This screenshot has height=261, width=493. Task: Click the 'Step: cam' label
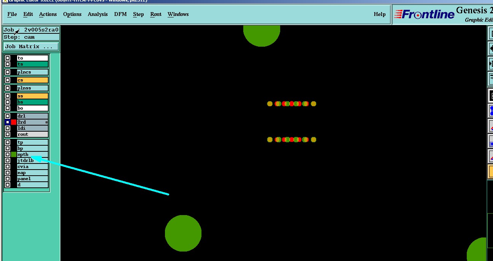tap(31, 37)
